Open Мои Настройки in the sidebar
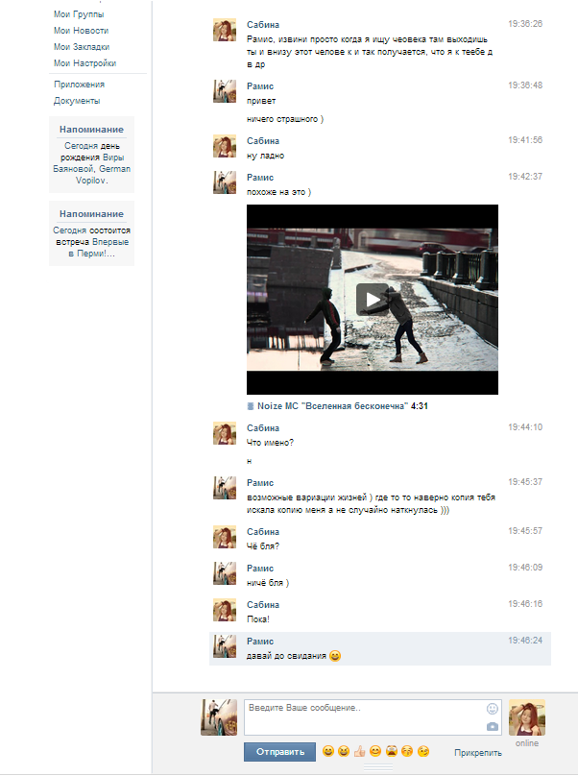This screenshot has height=776, width=578. 85,63
